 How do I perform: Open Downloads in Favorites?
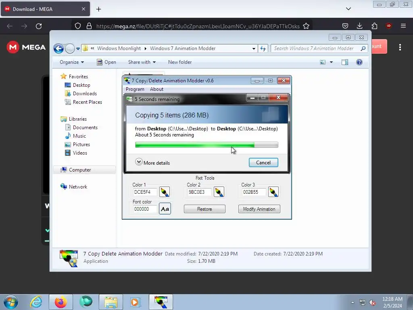coord(85,94)
